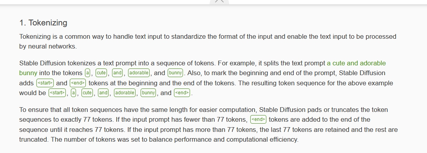Click the 'bunny' token on the fourth line

point(148,93)
